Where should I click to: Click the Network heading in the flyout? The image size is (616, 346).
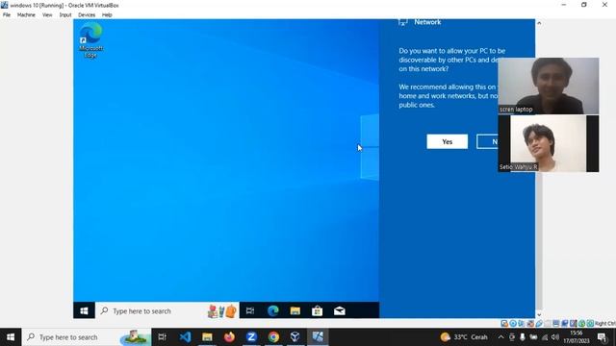(427, 22)
